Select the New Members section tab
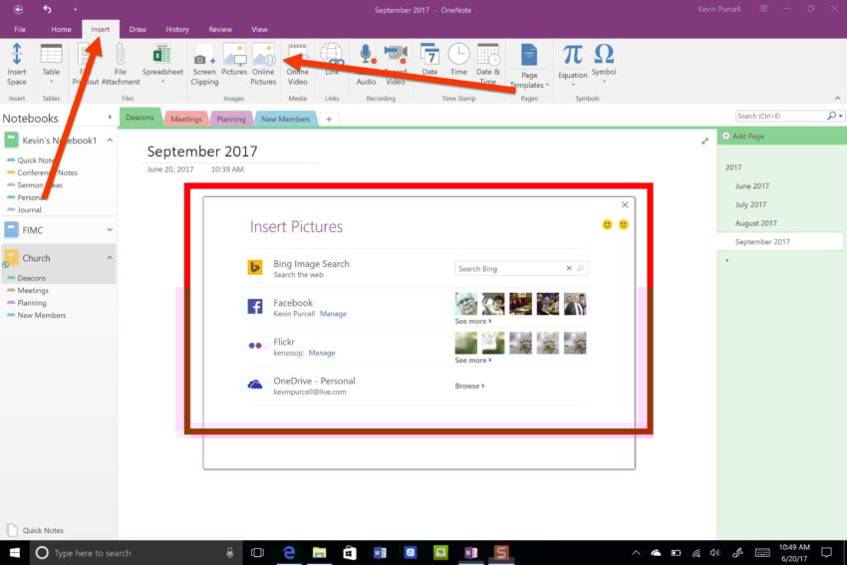The width and height of the screenshot is (847, 565). click(286, 119)
